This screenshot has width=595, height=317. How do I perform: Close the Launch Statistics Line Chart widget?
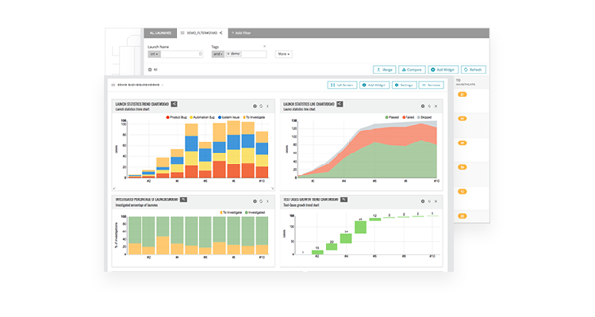(x=436, y=105)
